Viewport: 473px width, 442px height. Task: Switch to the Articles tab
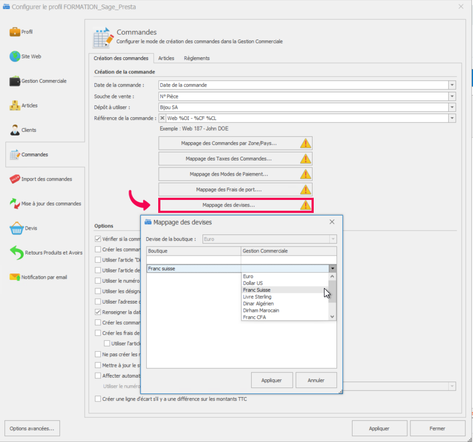coord(166,58)
